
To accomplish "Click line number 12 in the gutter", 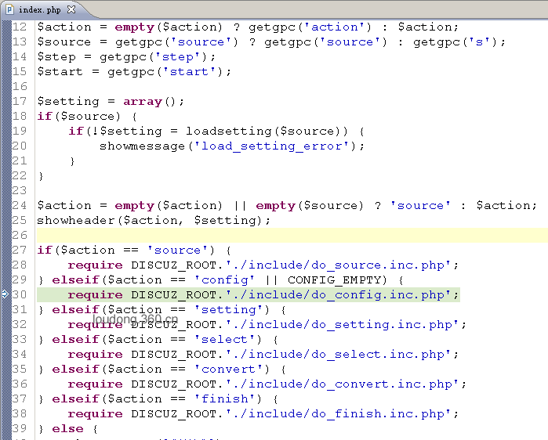I will [x=20, y=27].
